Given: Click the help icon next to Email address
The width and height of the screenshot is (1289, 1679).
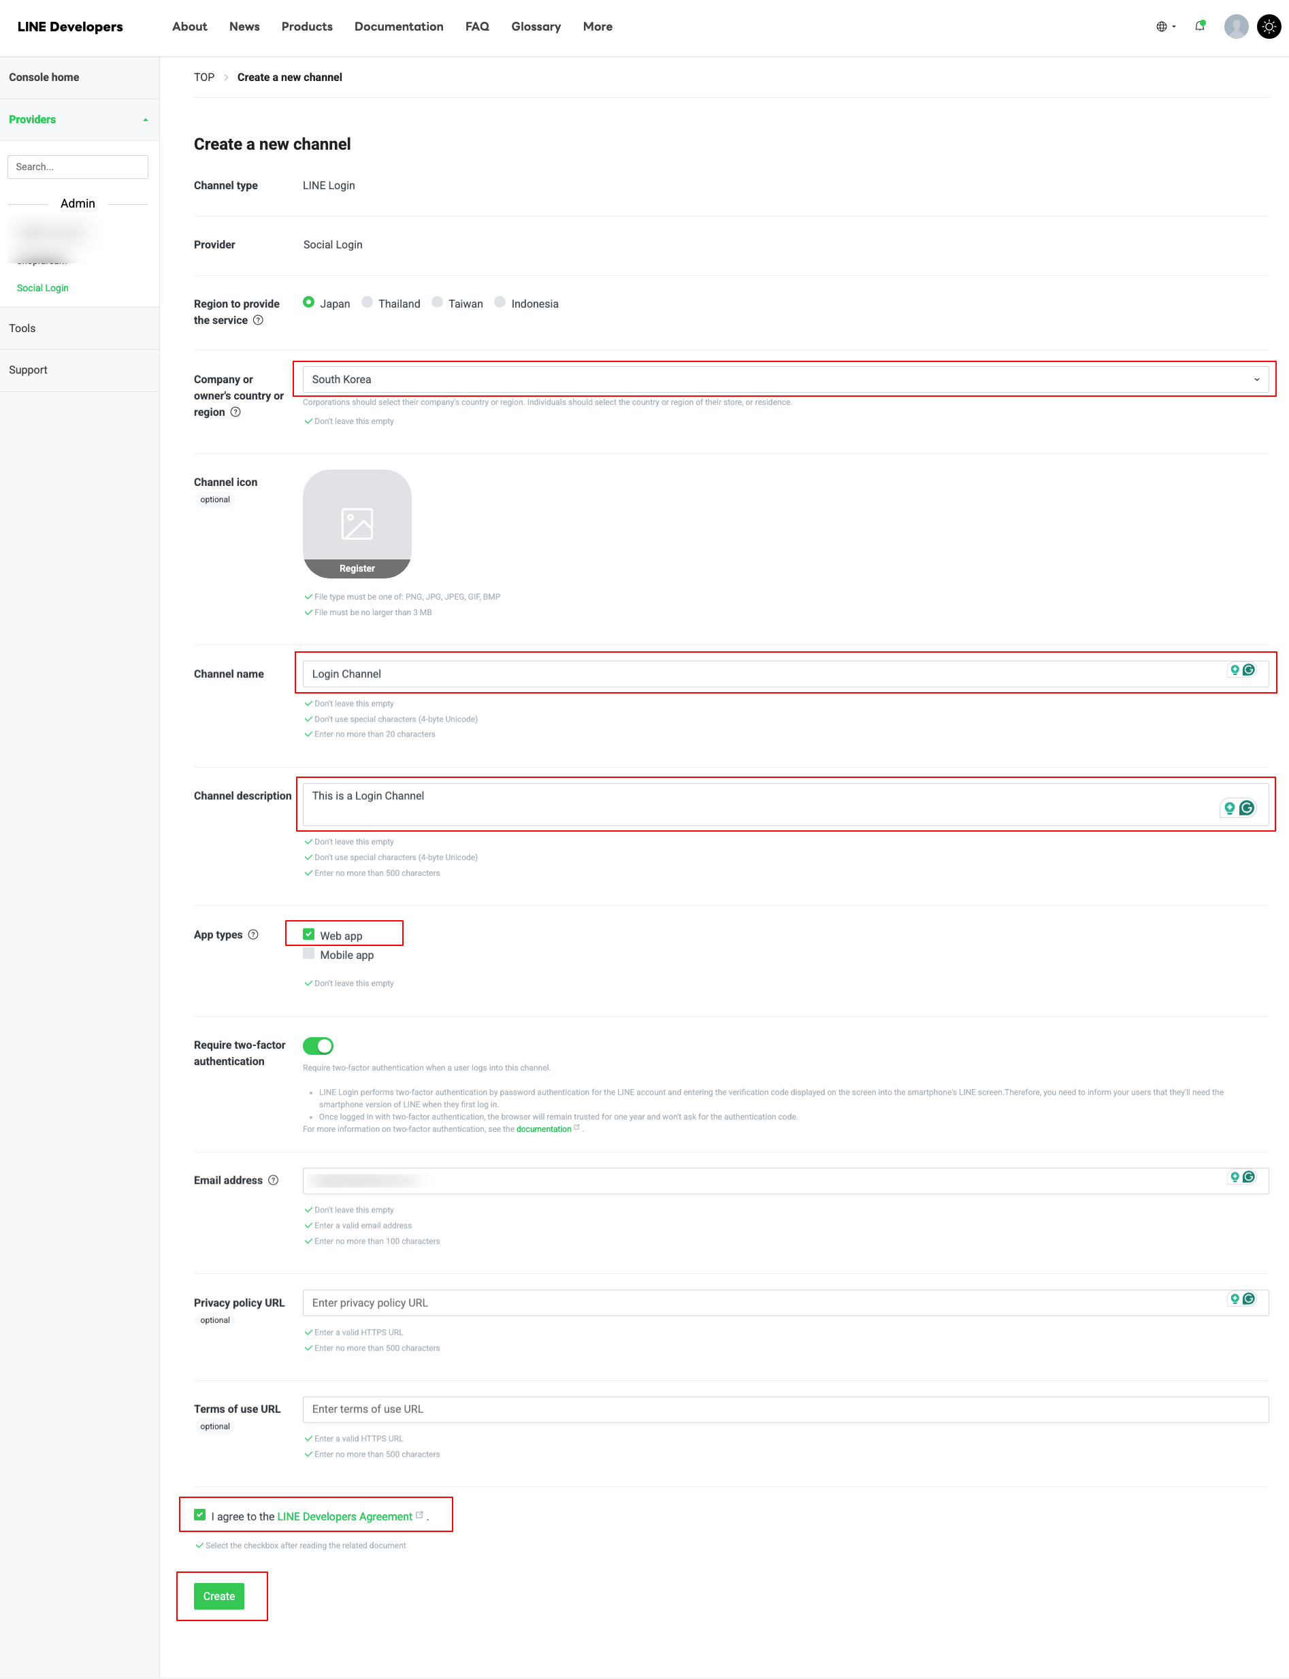Looking at the screenshot, I should coord(273,1180).
